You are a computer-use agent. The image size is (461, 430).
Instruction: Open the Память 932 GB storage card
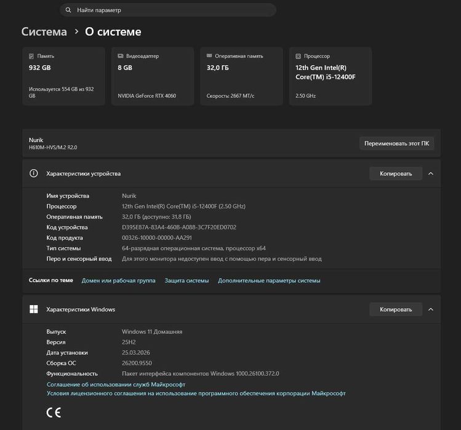(x=64, y=76)
